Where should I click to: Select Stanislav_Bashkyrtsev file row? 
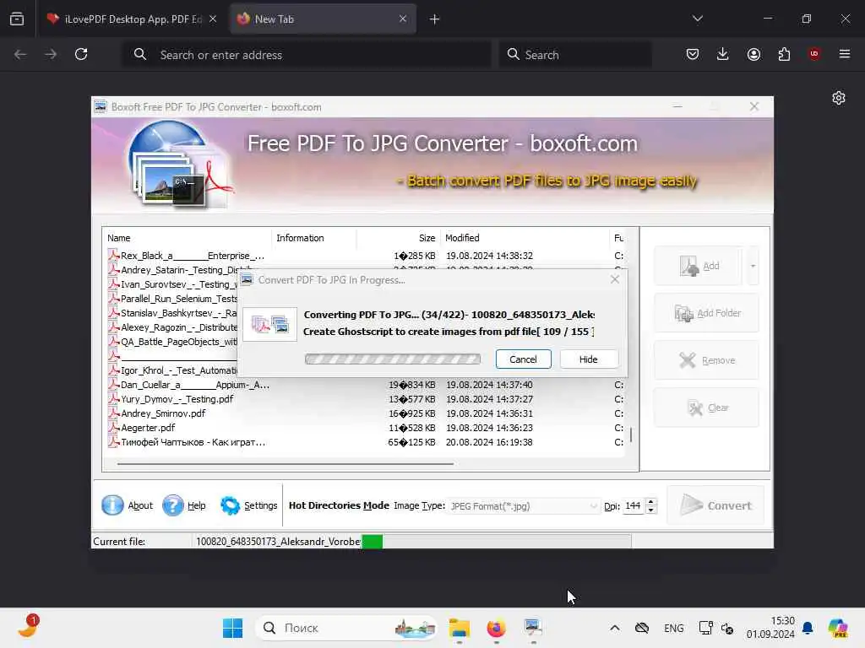[x=172, y=313]
